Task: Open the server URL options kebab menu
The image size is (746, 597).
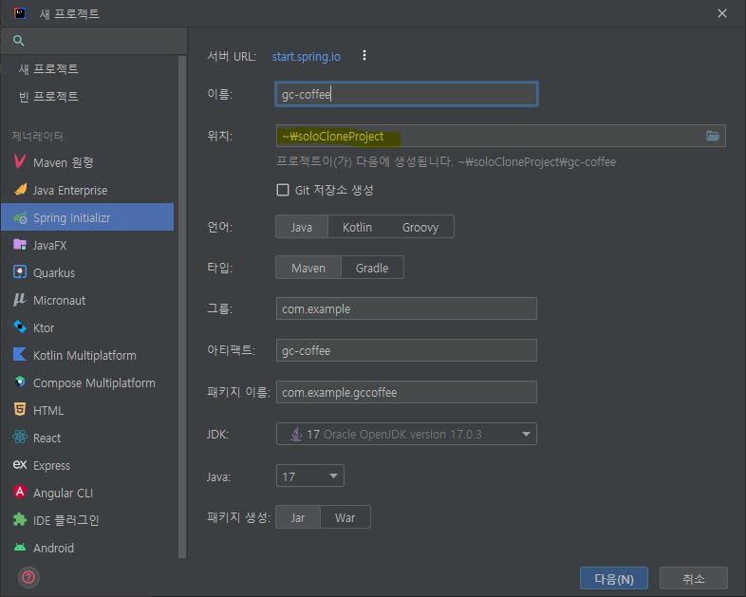Action: click(364, 56)
